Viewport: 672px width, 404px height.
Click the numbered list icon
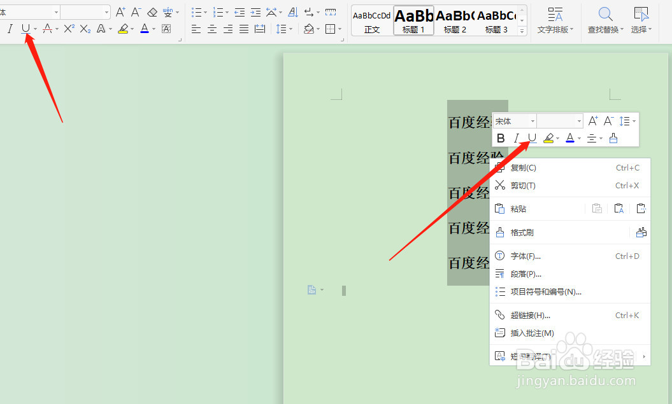(x=218, y=13)
